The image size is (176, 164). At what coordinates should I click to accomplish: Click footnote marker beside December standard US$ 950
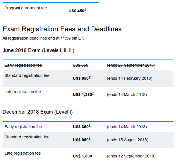point(90,139)
